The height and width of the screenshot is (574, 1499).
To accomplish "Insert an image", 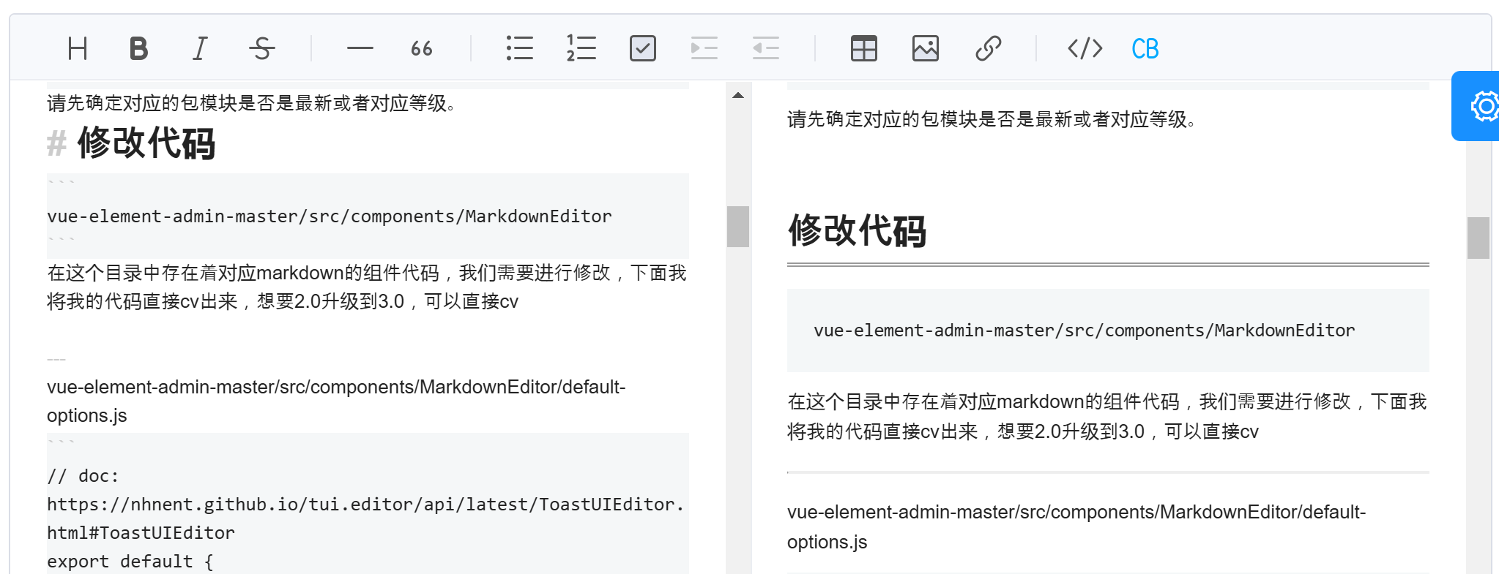I will pos(926,49).
